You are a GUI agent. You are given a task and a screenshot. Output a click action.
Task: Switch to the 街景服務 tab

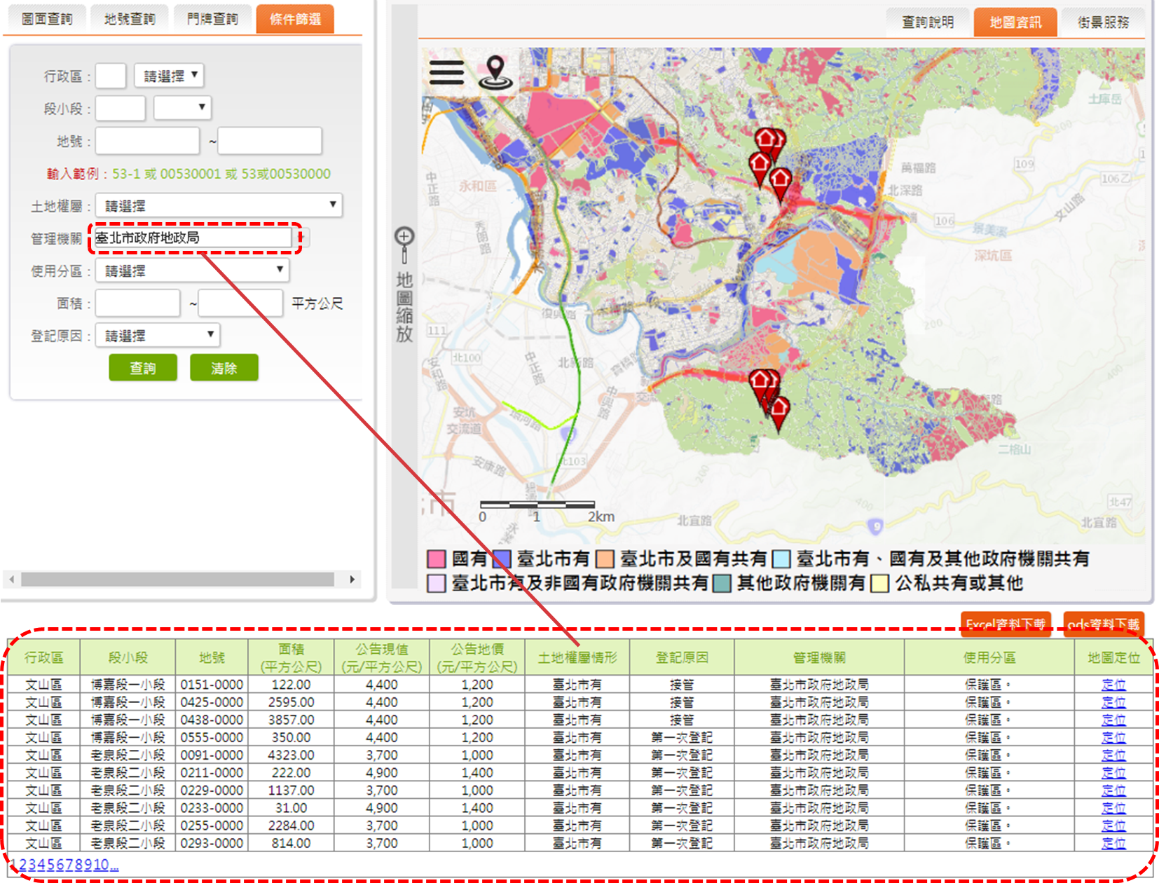pos(1103,22)
